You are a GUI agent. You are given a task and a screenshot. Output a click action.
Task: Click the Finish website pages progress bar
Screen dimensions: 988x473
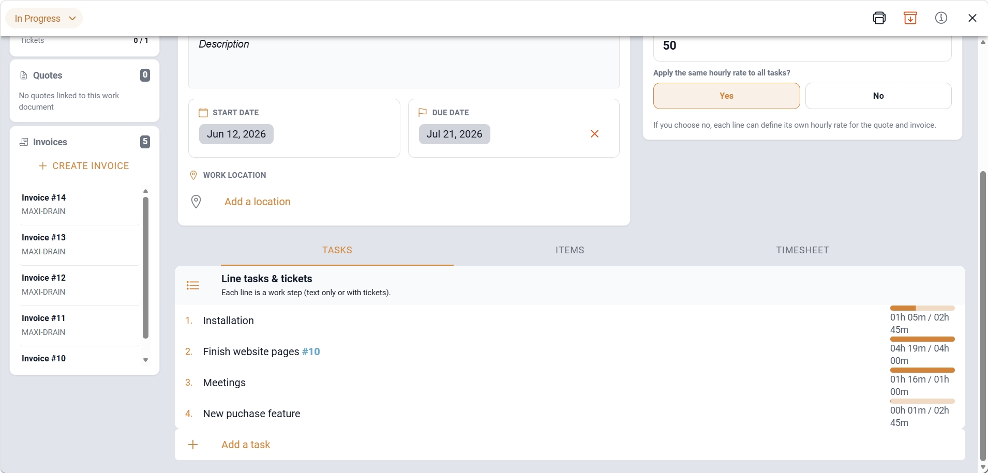pyautogui.click(x=922, y=339)
